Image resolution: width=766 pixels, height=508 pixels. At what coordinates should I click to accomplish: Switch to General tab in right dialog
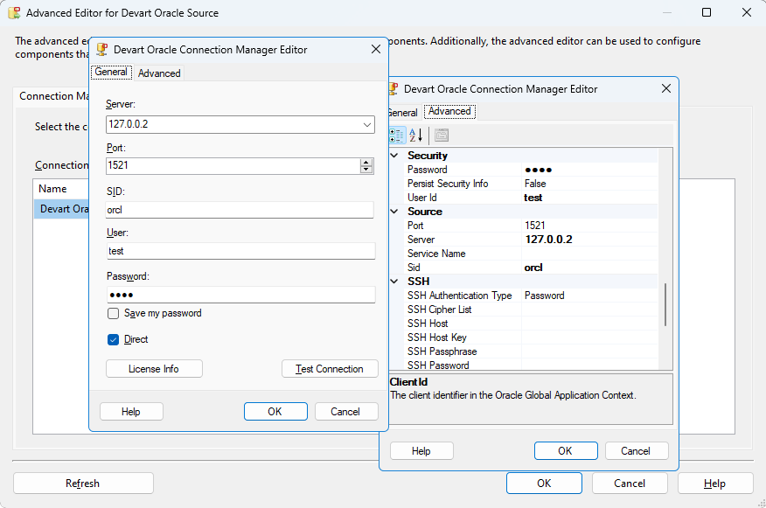click(402, 112)
